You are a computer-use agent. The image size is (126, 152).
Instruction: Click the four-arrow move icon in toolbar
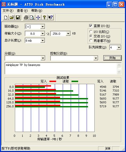tap(38, 17)
